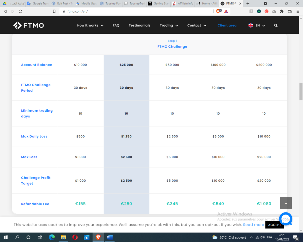Select the $100 000 account balance column

coord(218,65)
